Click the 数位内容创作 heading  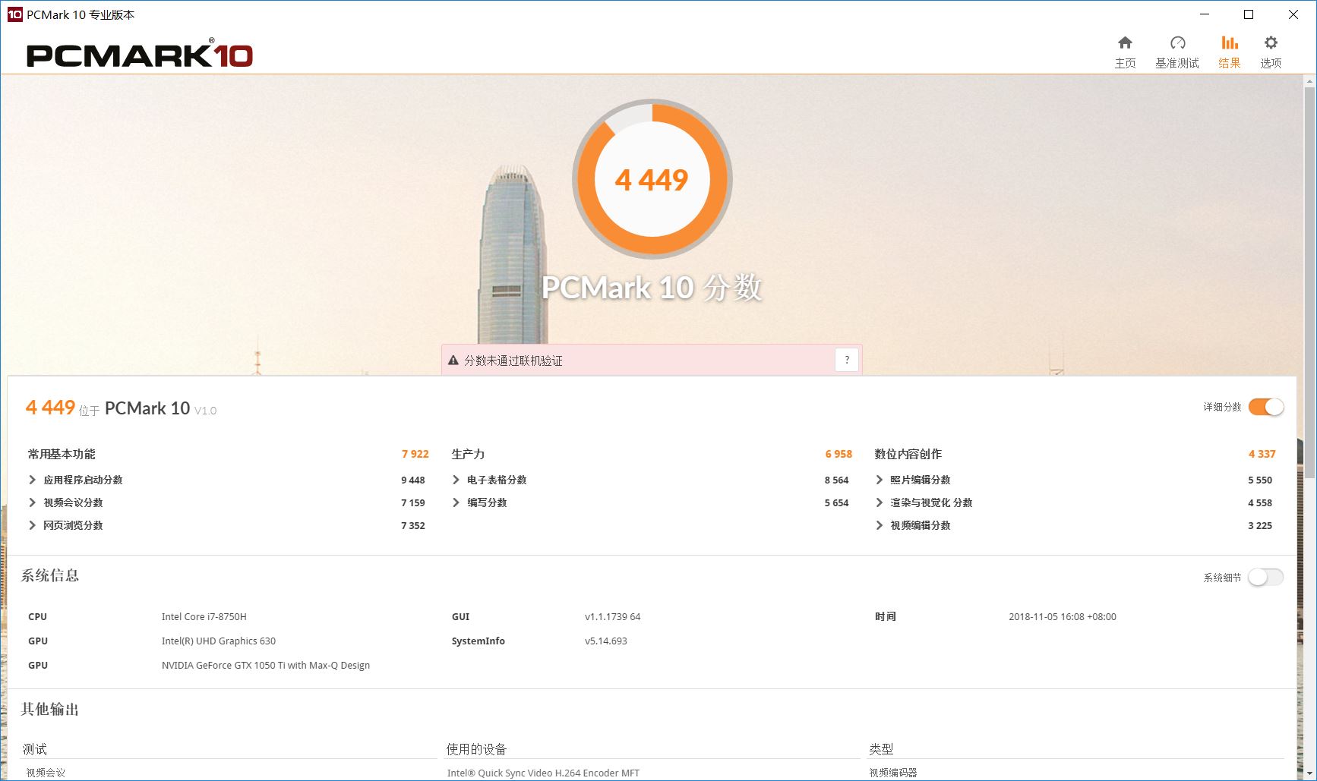[908, 454]
